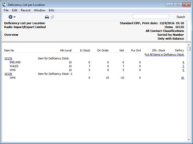Click deficiency value 5 for WHS under 10135
The height and width of the screenshot is (144, 193).
183,70
